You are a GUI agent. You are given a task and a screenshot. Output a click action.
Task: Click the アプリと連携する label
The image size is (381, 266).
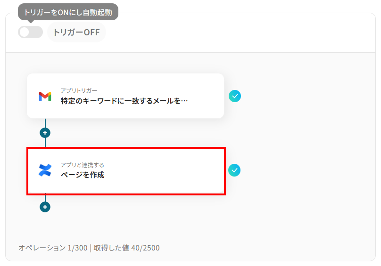[x=82, y=165]
